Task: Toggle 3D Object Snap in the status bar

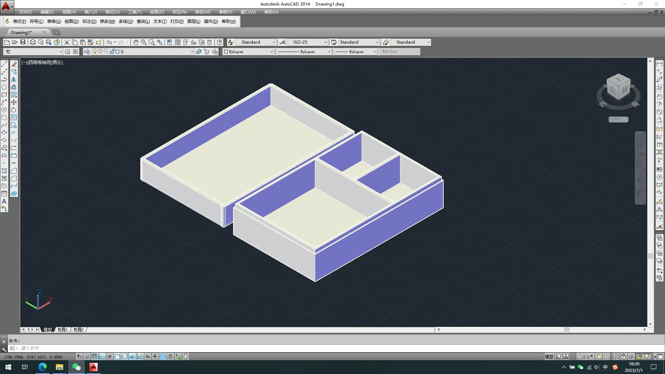Action: coord(125,356)
